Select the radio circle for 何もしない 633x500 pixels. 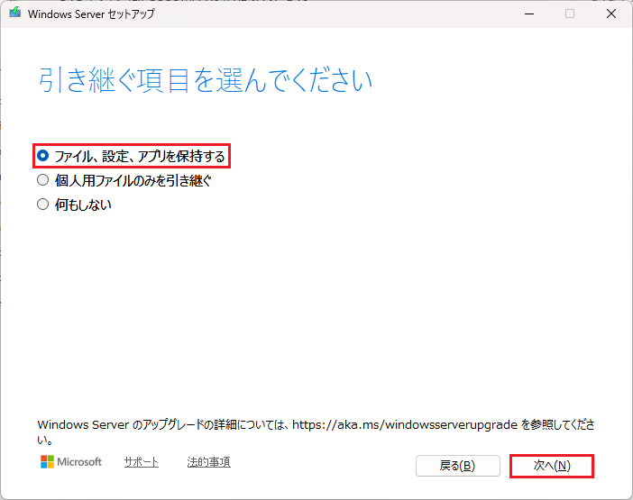[42, 205]
